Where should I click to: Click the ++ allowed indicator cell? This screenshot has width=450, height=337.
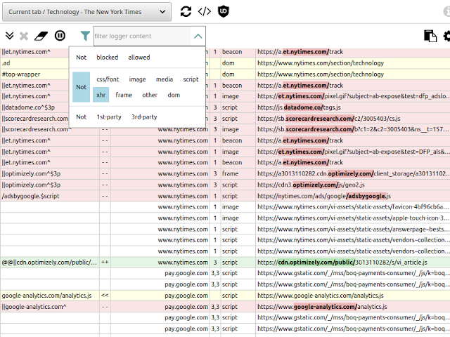(x=105, y=263)
